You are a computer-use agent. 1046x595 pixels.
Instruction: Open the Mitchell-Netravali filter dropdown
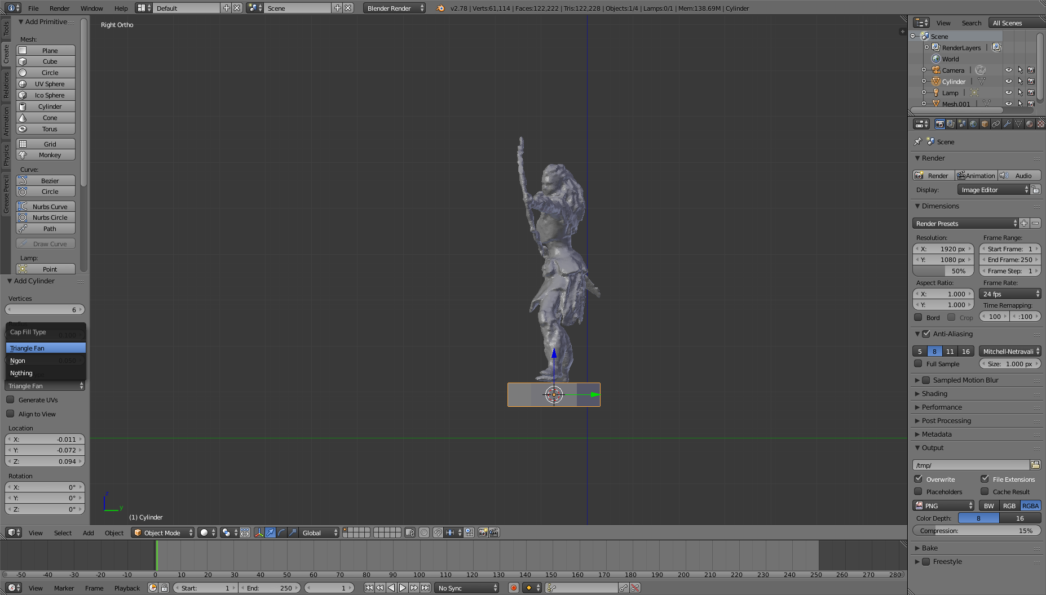[1010, 351]
